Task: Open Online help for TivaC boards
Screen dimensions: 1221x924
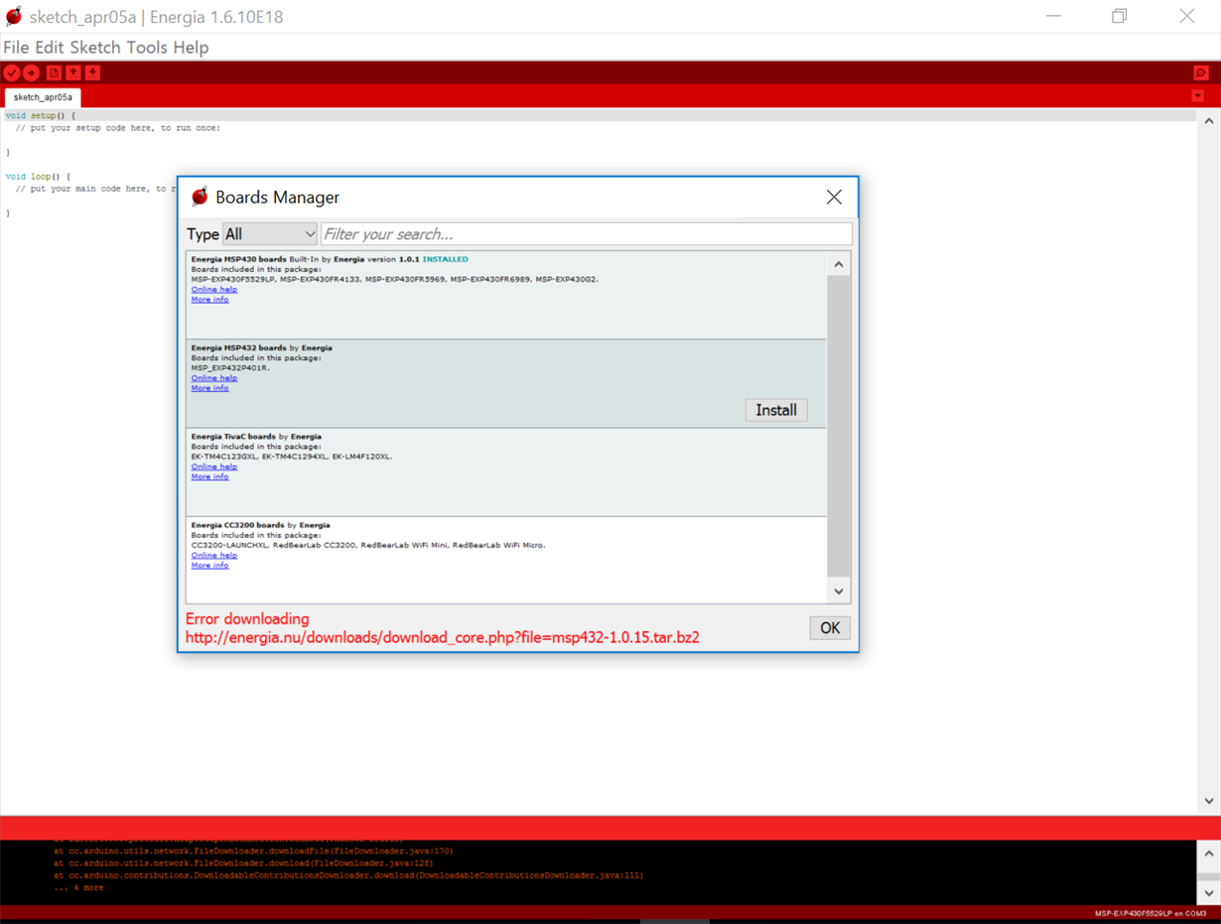Action: (214, 465)
